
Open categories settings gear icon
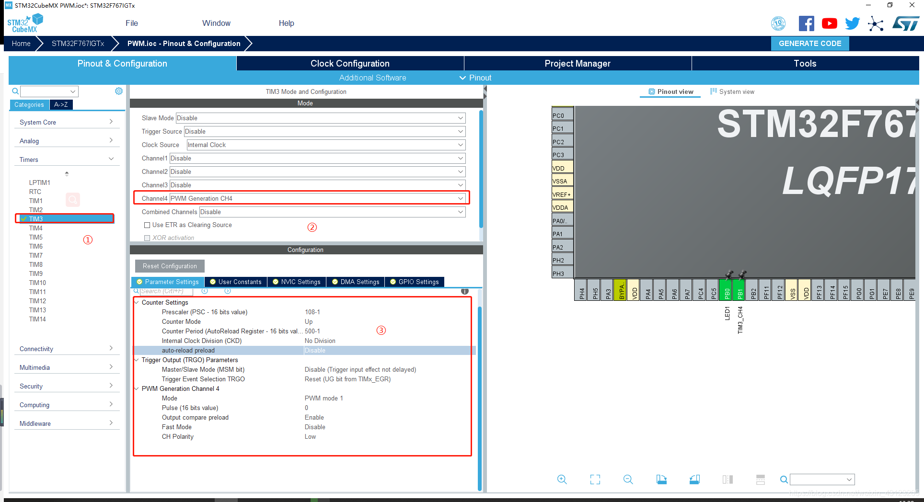coord(119,91)
